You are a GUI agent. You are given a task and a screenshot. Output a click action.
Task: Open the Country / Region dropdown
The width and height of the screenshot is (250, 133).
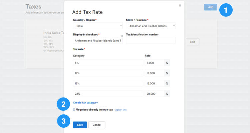[x=98, y=26]
